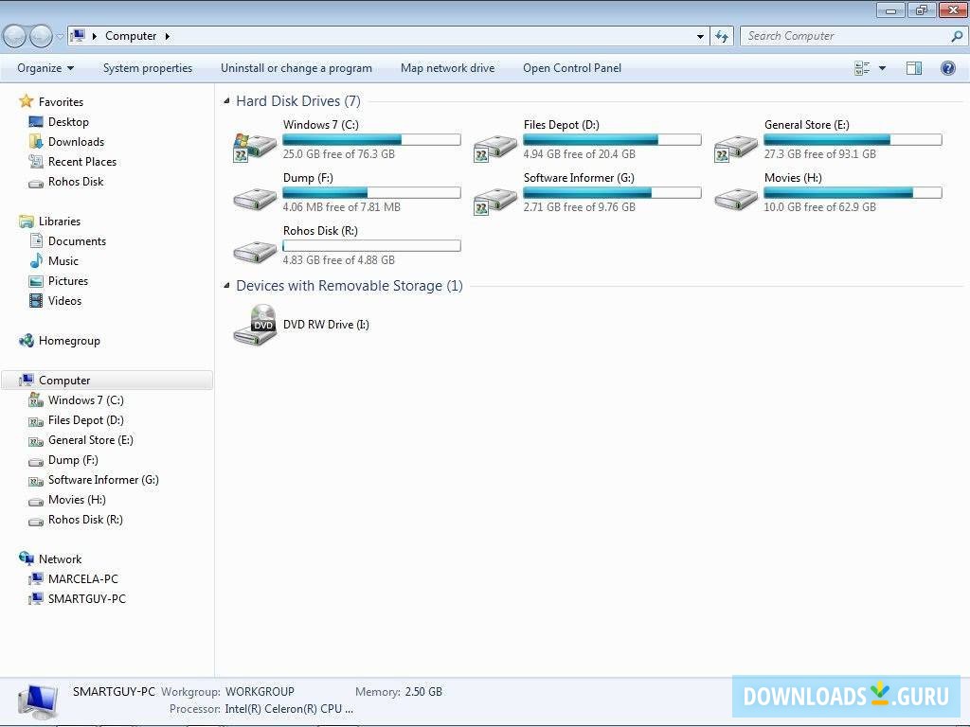
Task: Select Dump (F:) in navigation tree
Action: [x=72, y=459]
